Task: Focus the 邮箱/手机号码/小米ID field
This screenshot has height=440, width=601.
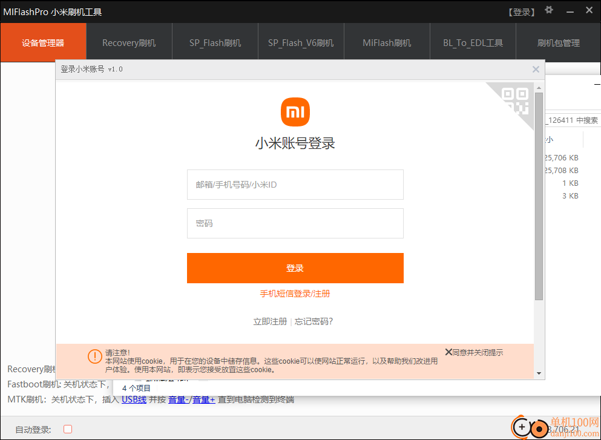Action: click(x=295, y=185)
